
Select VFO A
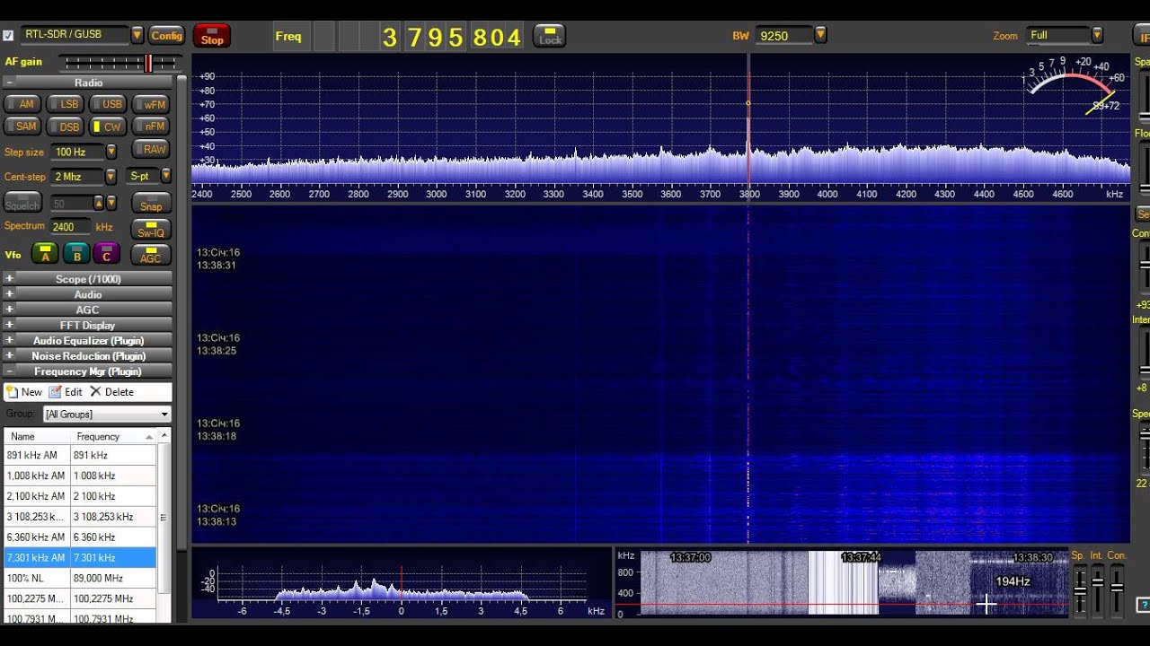click(x=46, y=254)
